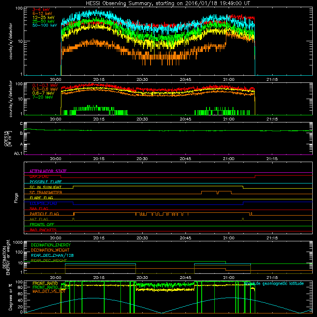Click the BAD_PACKETS flag label
The width and height of the screenshot is (317, 317).
pos(43,230)
